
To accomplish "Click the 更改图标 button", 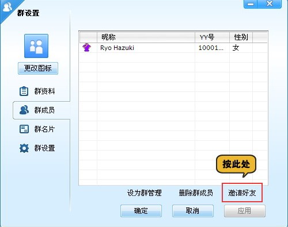I will click(x=38, y=68).
